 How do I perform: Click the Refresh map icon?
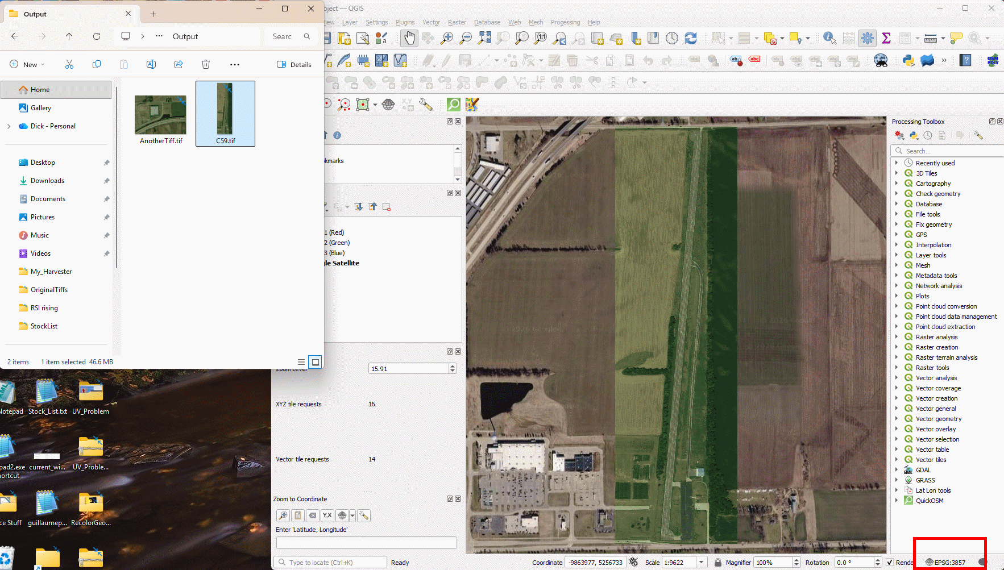691,38
